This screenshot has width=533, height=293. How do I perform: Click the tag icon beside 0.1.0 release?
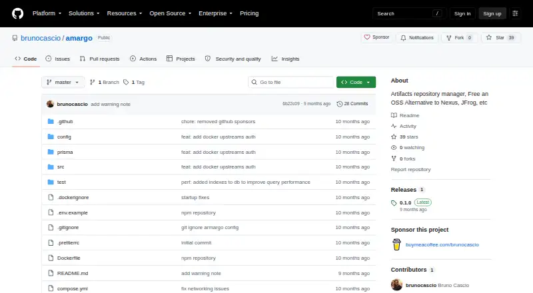coord(394,203)
